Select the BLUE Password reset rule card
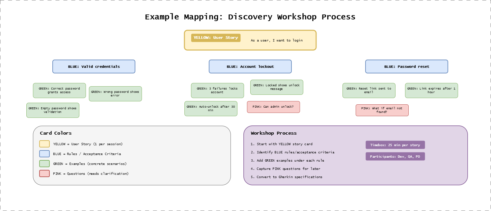 (x=406, y=66)
